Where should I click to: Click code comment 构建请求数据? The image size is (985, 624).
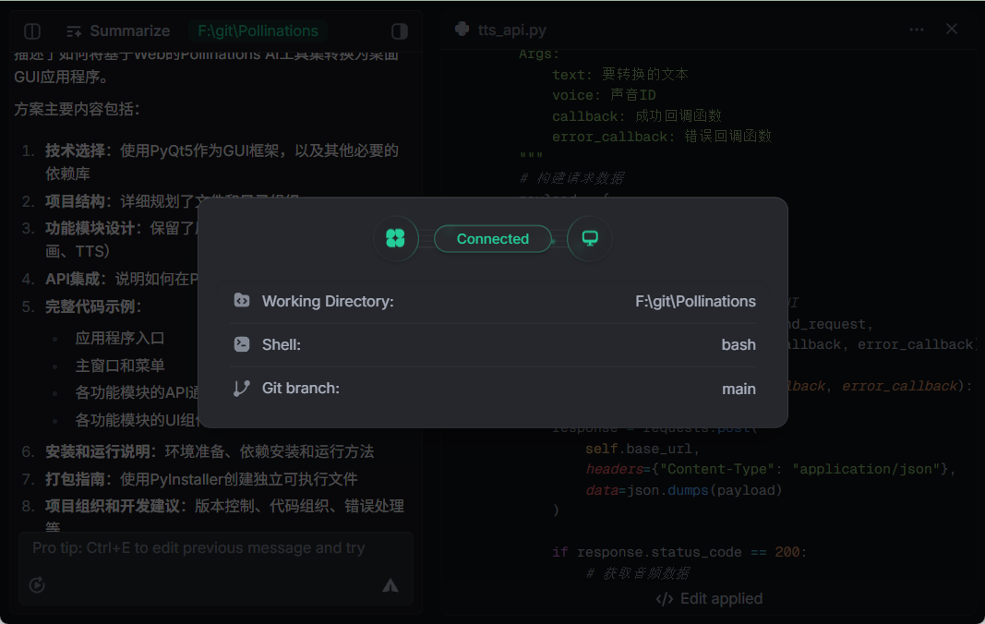(571, 178)
